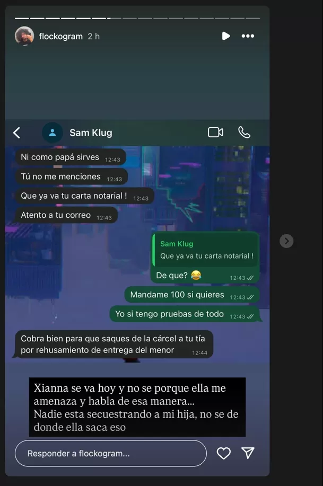Click the heart icon to like the story
This screenshot has height=486, width=323.
coord(223,454)
